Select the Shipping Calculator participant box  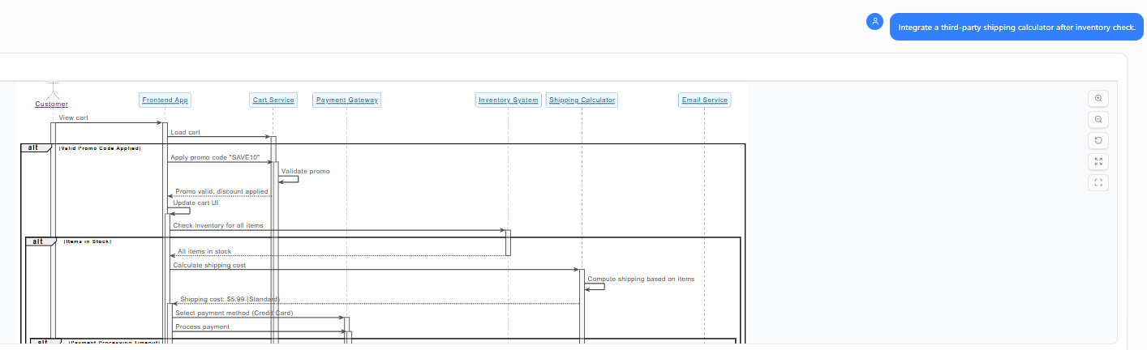point(582,100)
